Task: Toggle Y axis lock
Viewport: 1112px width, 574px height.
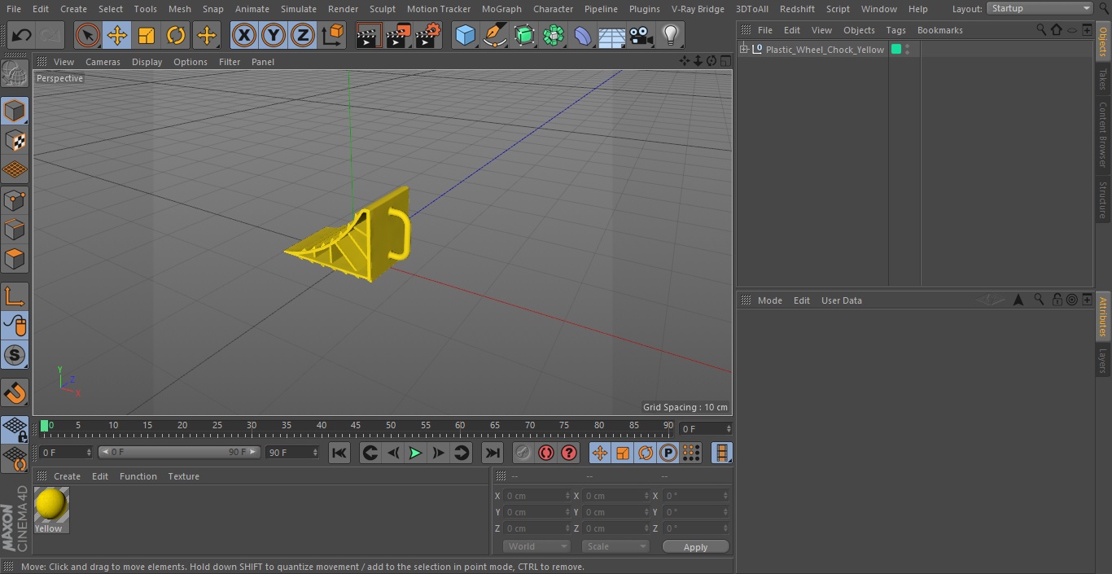Action: [x=274, y=35]
